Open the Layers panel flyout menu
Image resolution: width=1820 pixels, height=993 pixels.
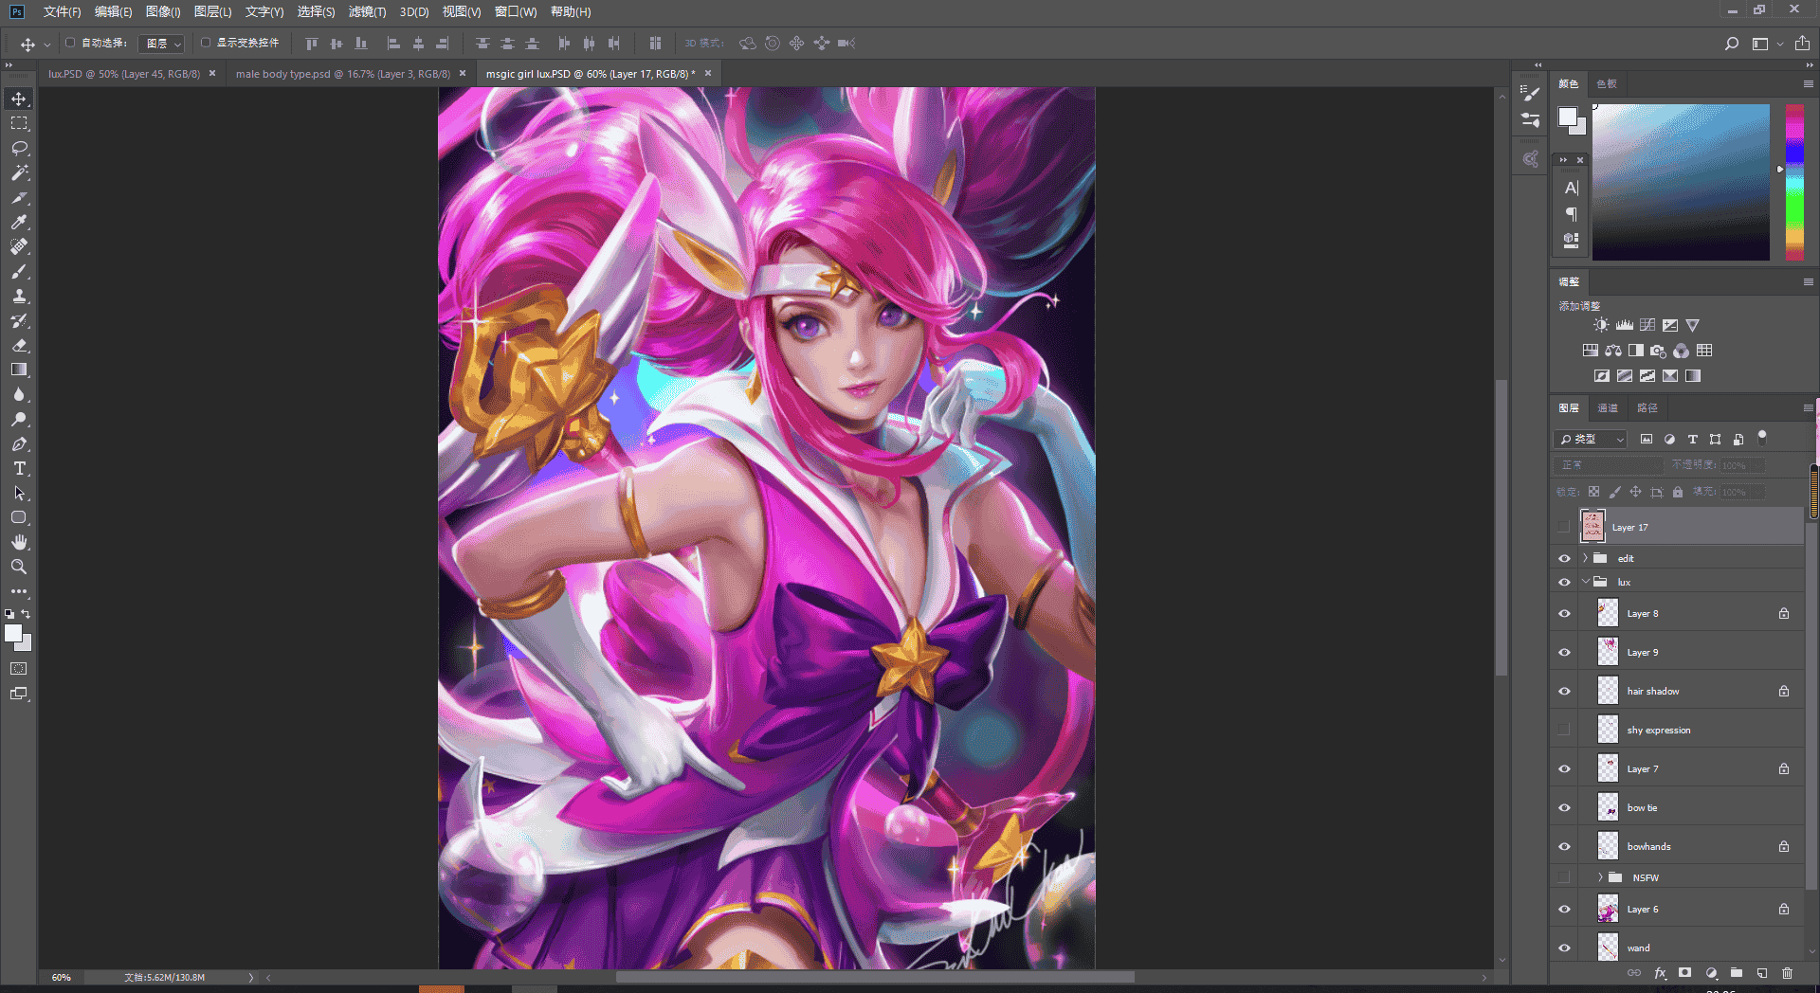[1808, 408]
